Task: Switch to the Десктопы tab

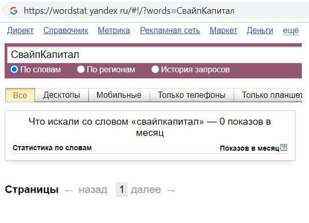Action: 62,95
